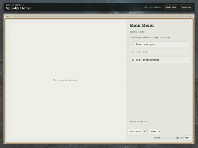Click the Main Menu heading

point(142,25)
